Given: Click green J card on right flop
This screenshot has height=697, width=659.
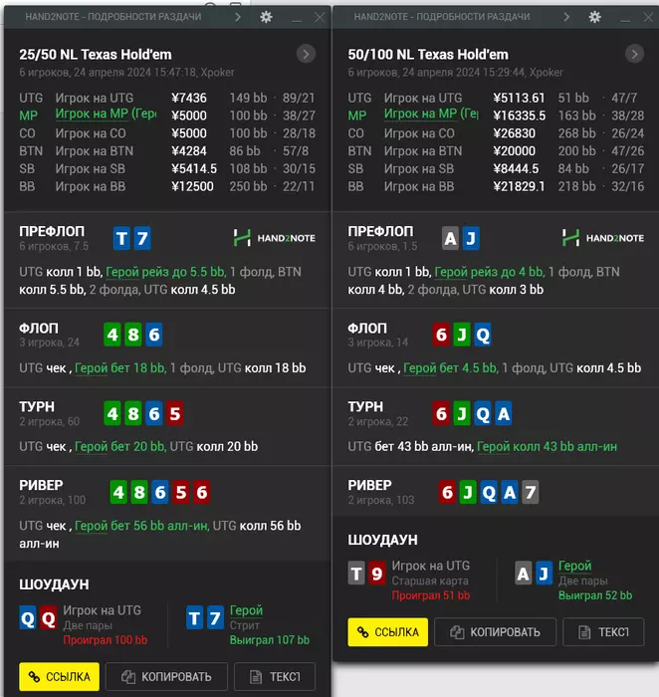Looking at the screenshot, I should 462,335.
